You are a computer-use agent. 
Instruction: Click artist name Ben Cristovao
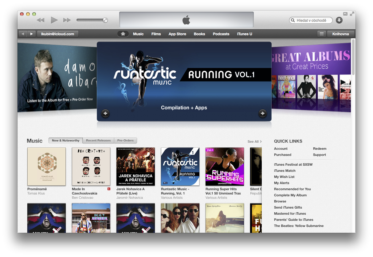tap(82, 198)
